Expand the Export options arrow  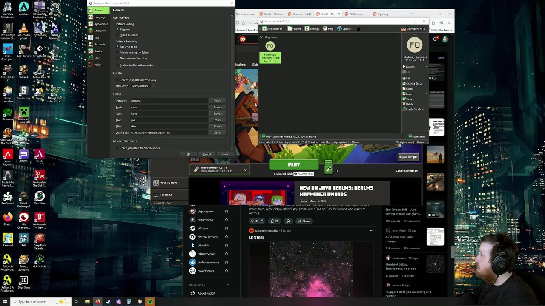(426, 94)
